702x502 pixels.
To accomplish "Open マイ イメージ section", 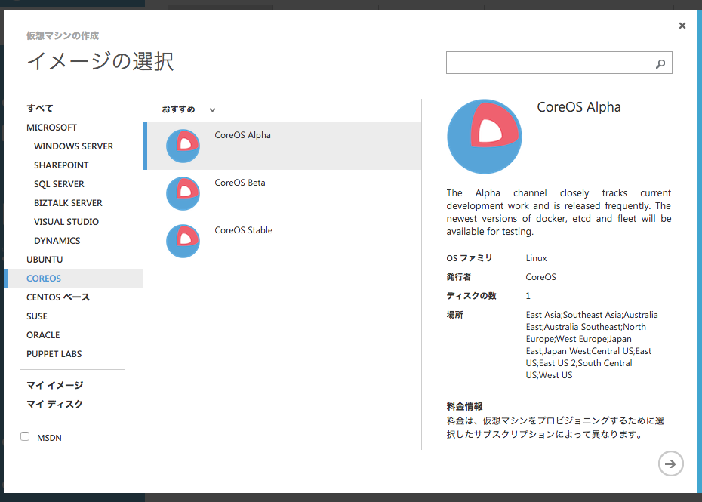I will [x=54, y=385].
